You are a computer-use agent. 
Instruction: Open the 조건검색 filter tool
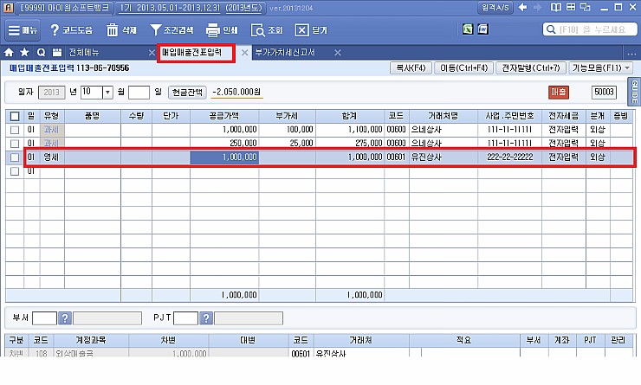[172, 30]
